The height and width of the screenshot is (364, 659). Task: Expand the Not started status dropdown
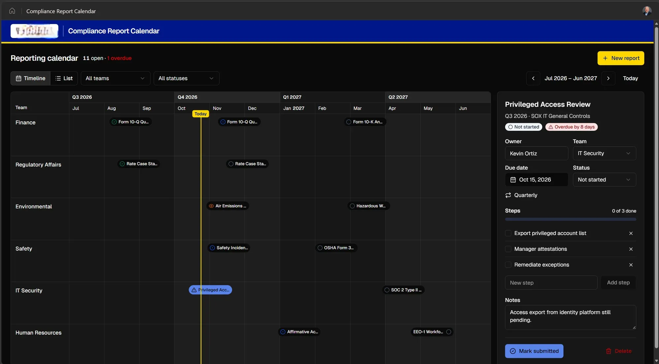pos(604,180)
